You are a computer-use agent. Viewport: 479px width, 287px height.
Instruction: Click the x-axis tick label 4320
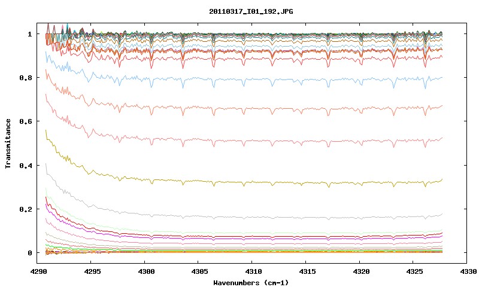pos(361,271)
